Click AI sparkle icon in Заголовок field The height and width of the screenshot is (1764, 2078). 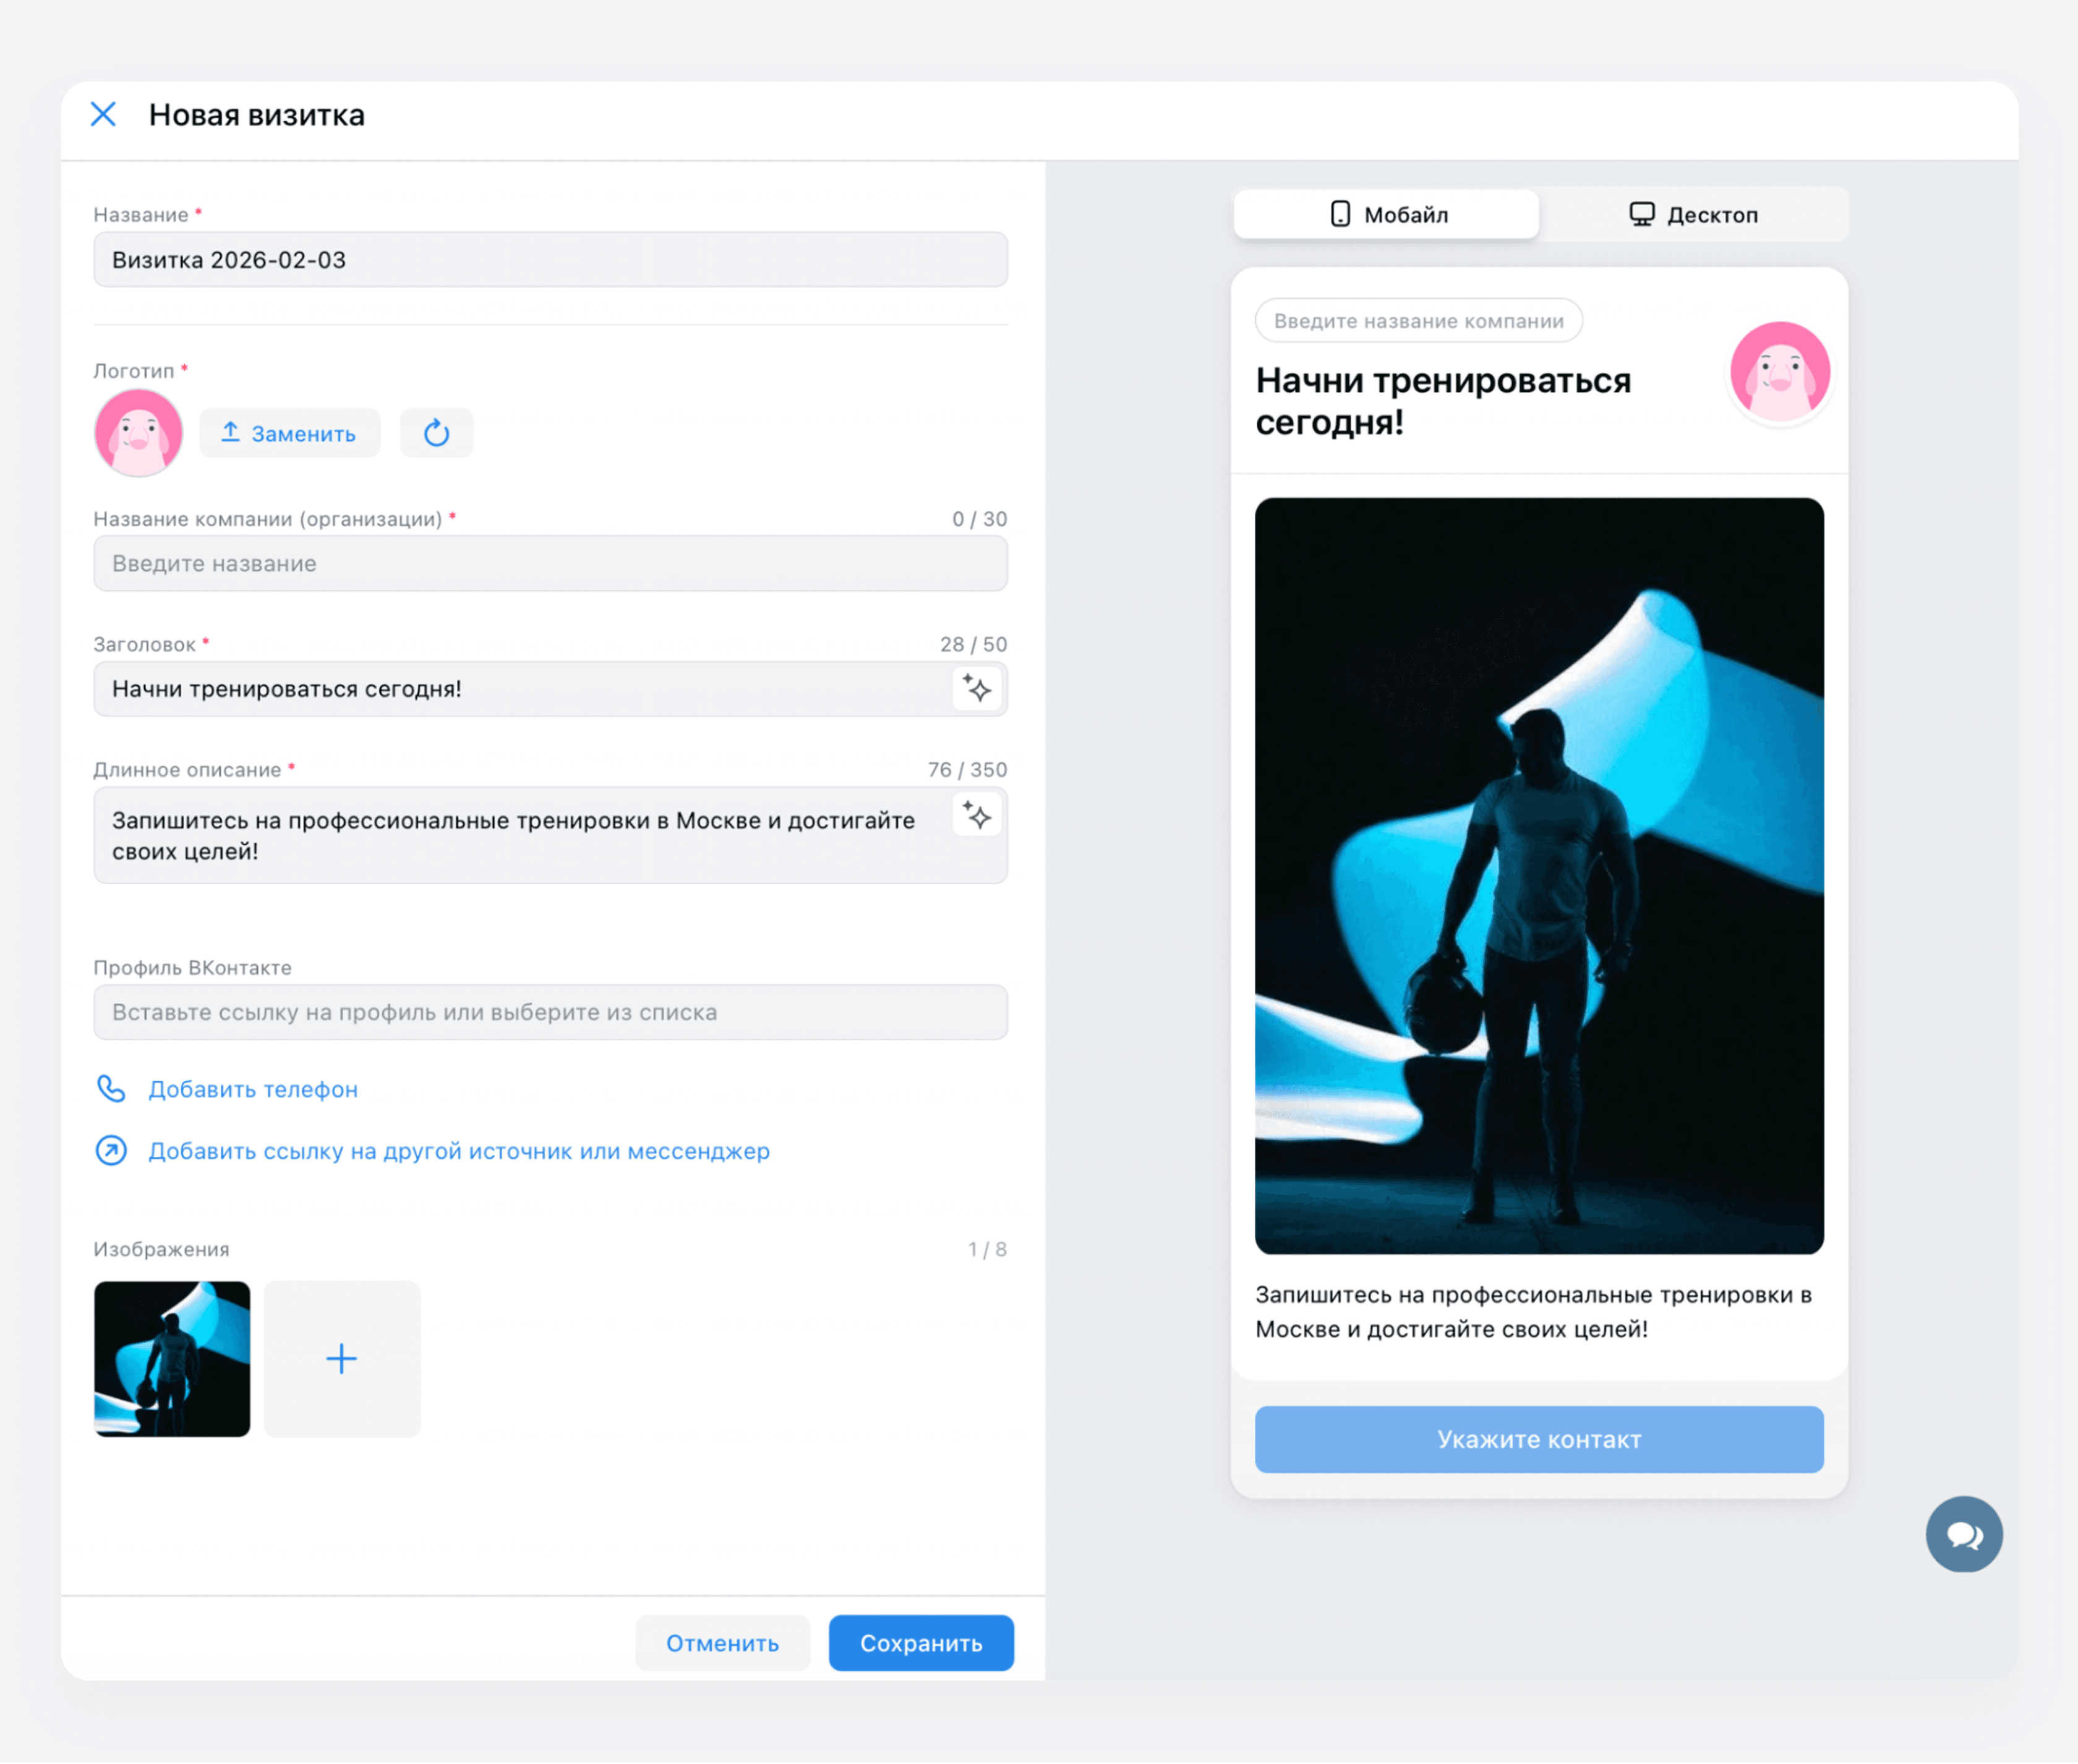click(x=977, y=688)
